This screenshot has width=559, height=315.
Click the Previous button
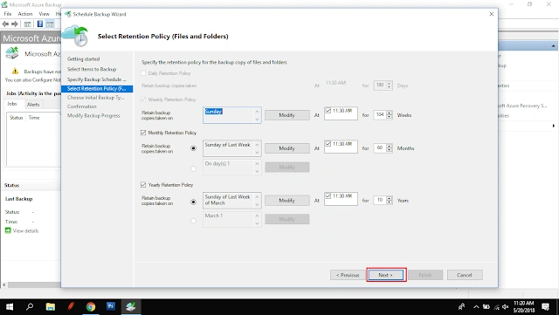[x=348, y=275]
